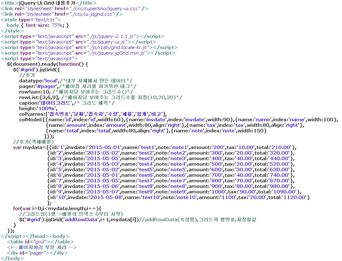
Task: Click the '//추가' comment above datatype
Action: 27,75
